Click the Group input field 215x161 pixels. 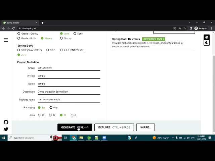pos(69,68)
